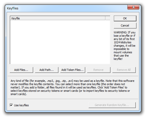Image resolution: width=147 pixels, height=118 pixels.
Task: Click inside the empty keyfile list area
Action: (60, 42)
